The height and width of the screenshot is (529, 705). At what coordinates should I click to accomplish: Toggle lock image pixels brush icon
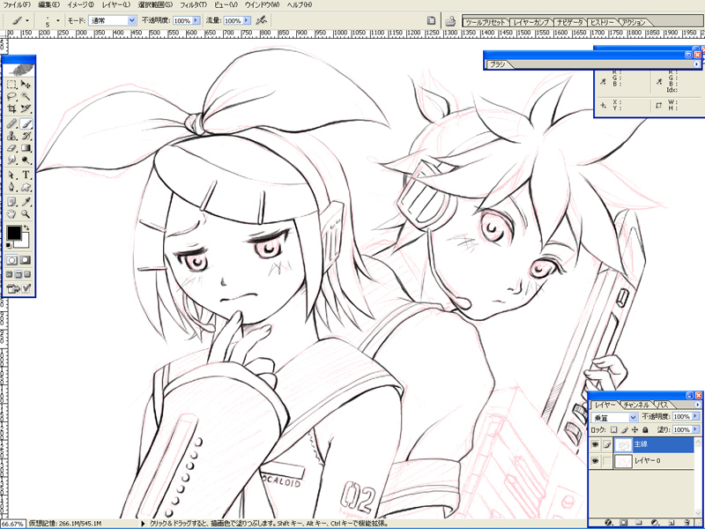click(x=625, y=430)
